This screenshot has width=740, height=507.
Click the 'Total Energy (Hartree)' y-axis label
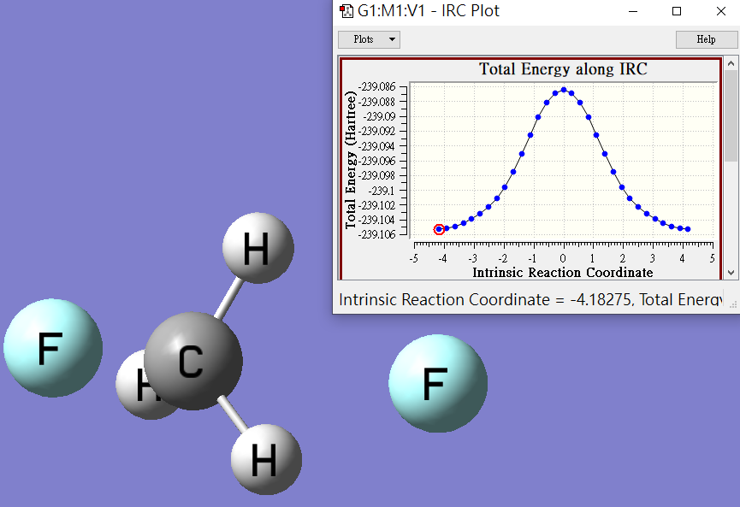[x=350, y=160]
